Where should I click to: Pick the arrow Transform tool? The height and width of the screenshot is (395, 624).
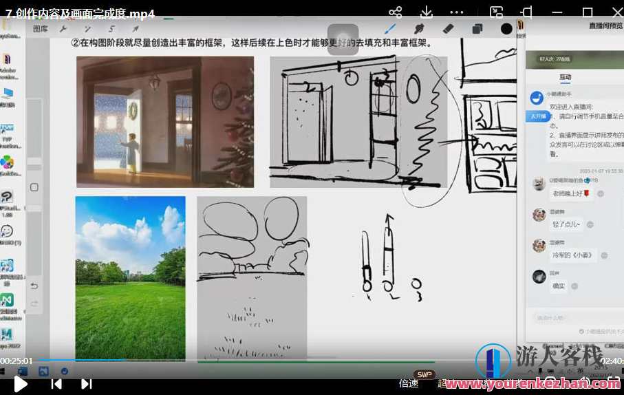pyautogui.click(x=136, y=29)
